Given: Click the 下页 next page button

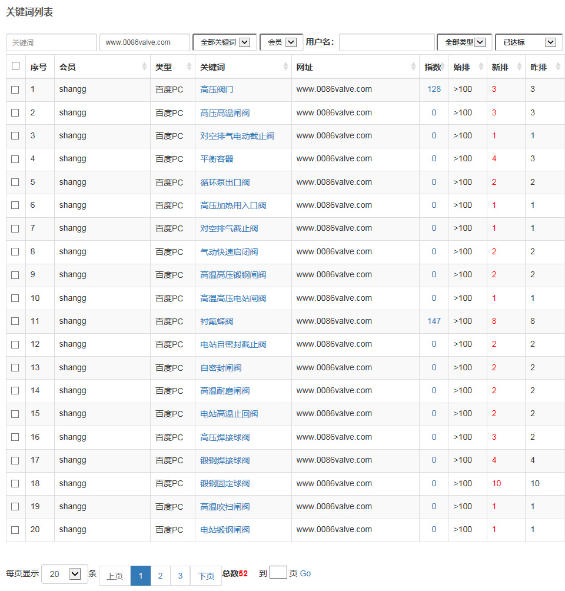Looking at the screenshot, I should 206,576.
